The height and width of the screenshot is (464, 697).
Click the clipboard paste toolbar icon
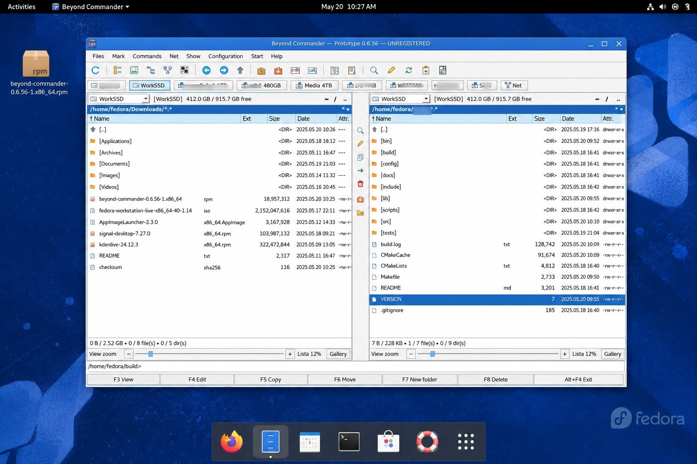pos(426,70)
